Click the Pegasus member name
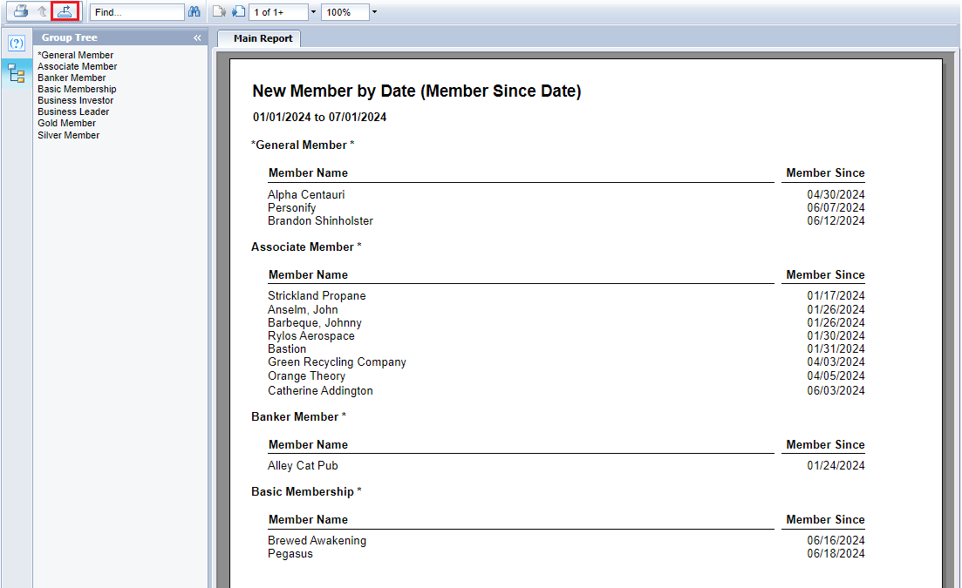The image size is (962, 588). coord(290,554)
